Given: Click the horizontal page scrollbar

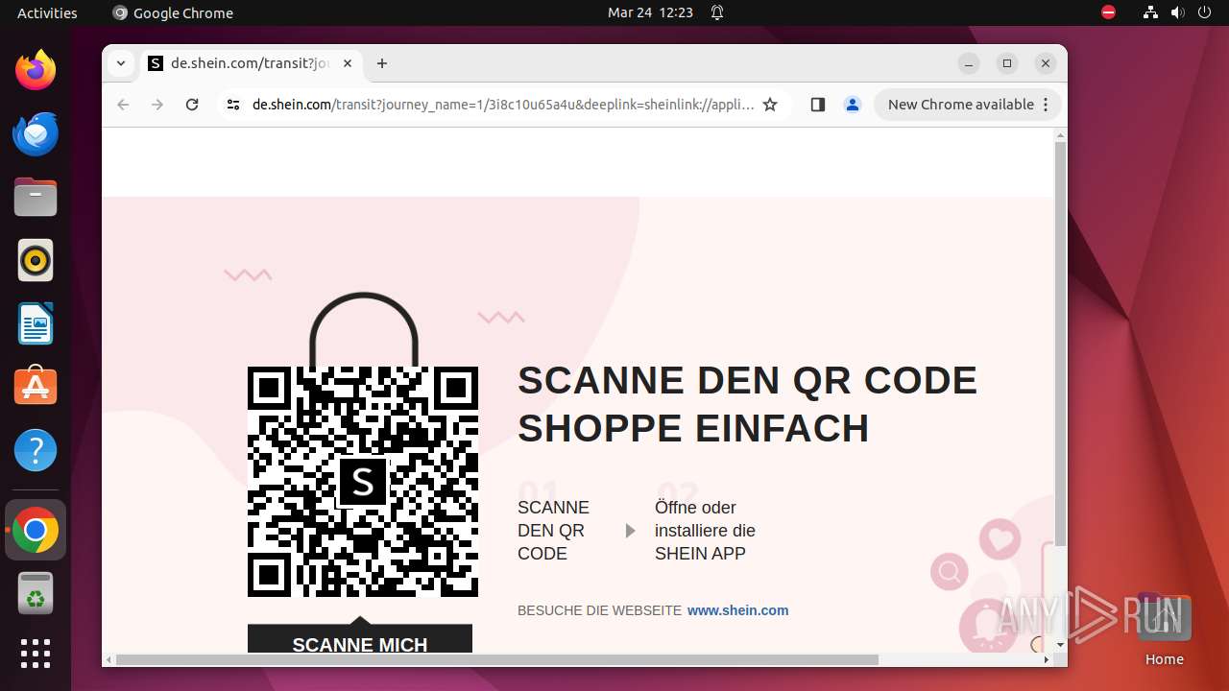Looking at the screenshot, I should (x=497, y=659).
